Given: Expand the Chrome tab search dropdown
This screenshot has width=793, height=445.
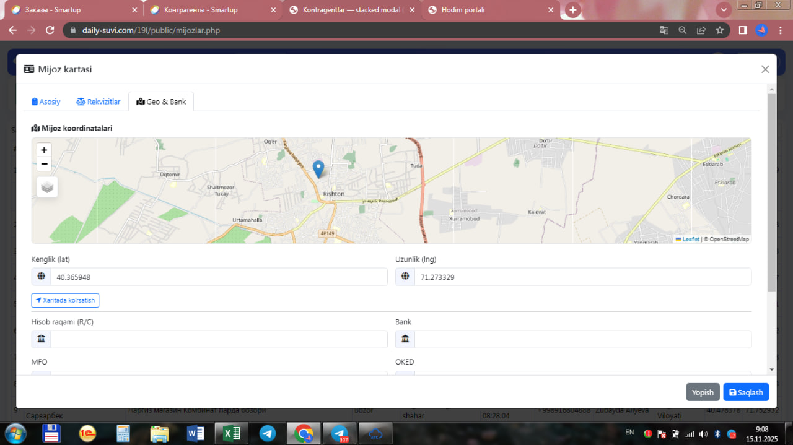Looking at the screenshot, I should 723,10.
